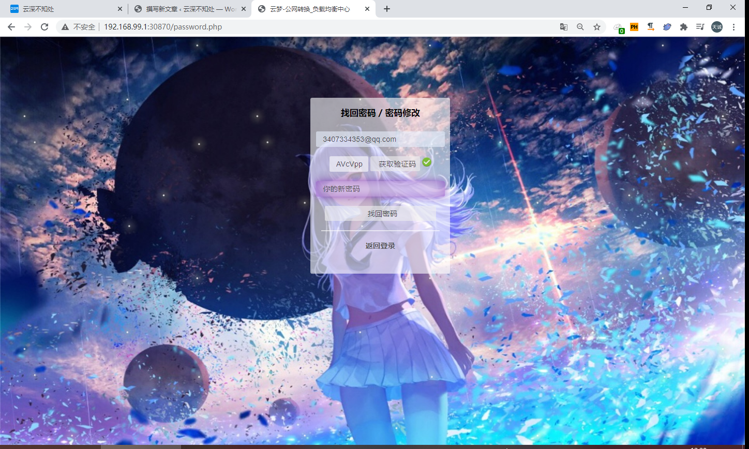749x449 pixels.
Task: View site info via 不安全 warning
Action: 79,27
